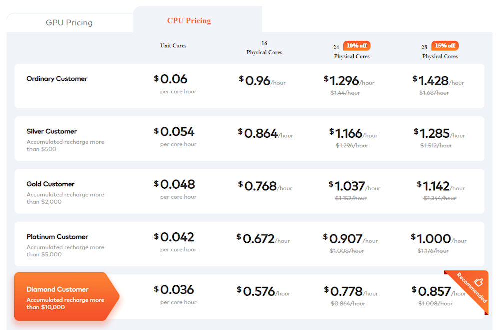Click the 15% off badge
The image size is (500, 330).
(445, 46)
